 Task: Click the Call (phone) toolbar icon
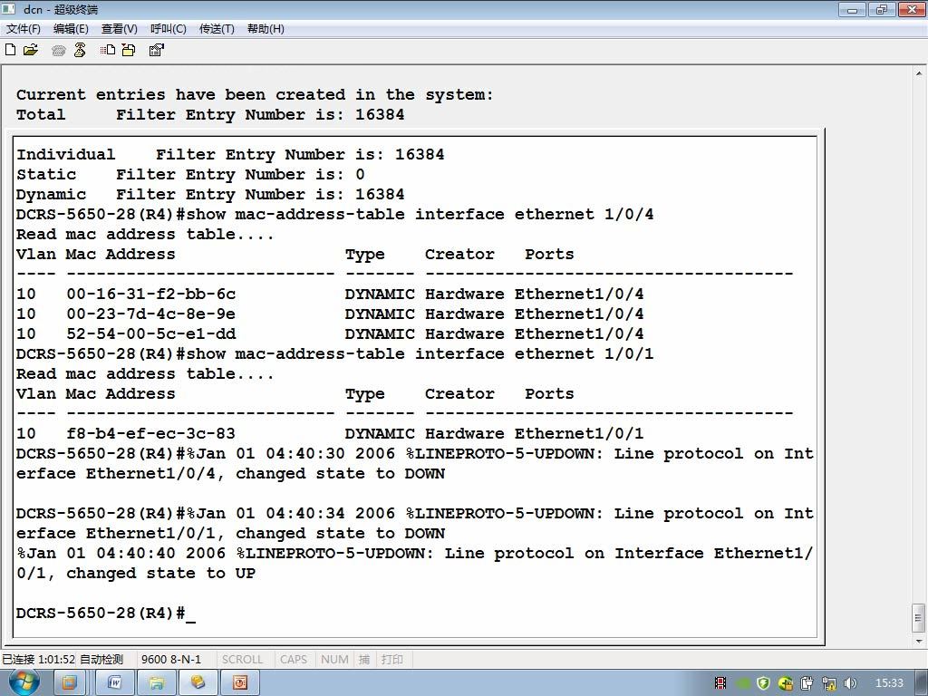[58, 51]
